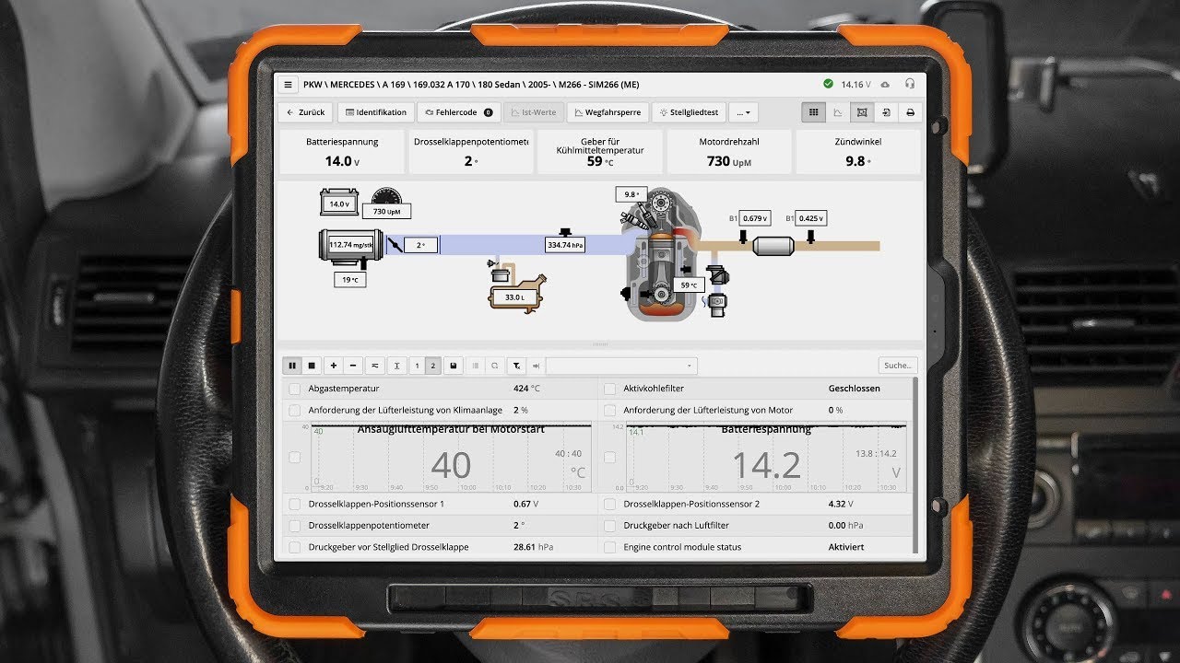This screenshot has width=1180, height=663.
Task: Click the Motordrehzahl 730 UpM tile
Action: 728,152
